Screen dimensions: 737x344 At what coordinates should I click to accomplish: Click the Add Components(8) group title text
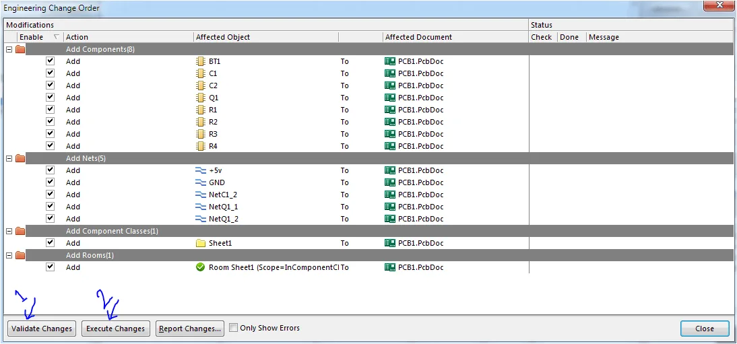(100, 49)
